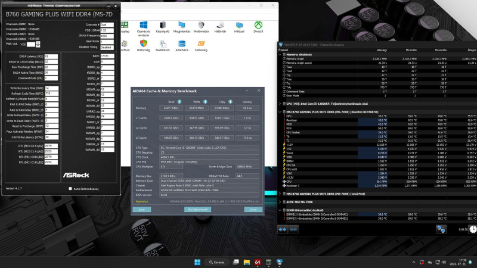Click the yellow Hypervisor label
The image size is (477, 268).
tap(142, 201)
